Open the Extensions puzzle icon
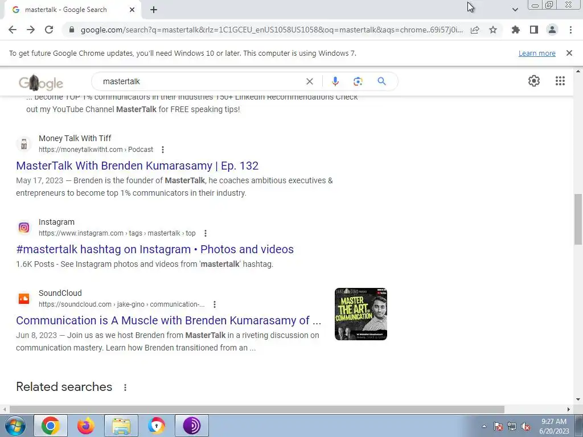Viewport: 583px width, 437px height. (x=516, y=30)
